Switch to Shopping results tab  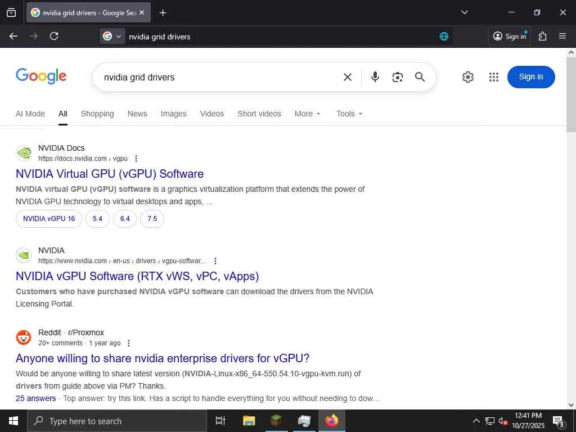[x=97, y=114]
